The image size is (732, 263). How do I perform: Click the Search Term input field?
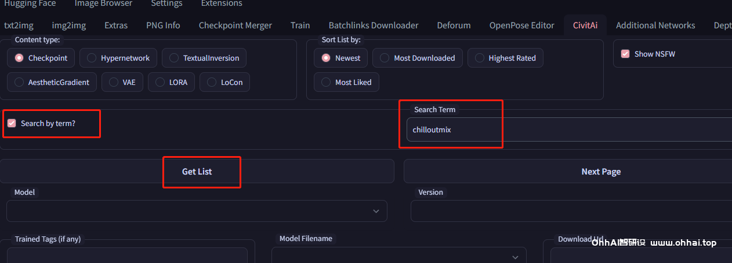(x=569, y=129)
